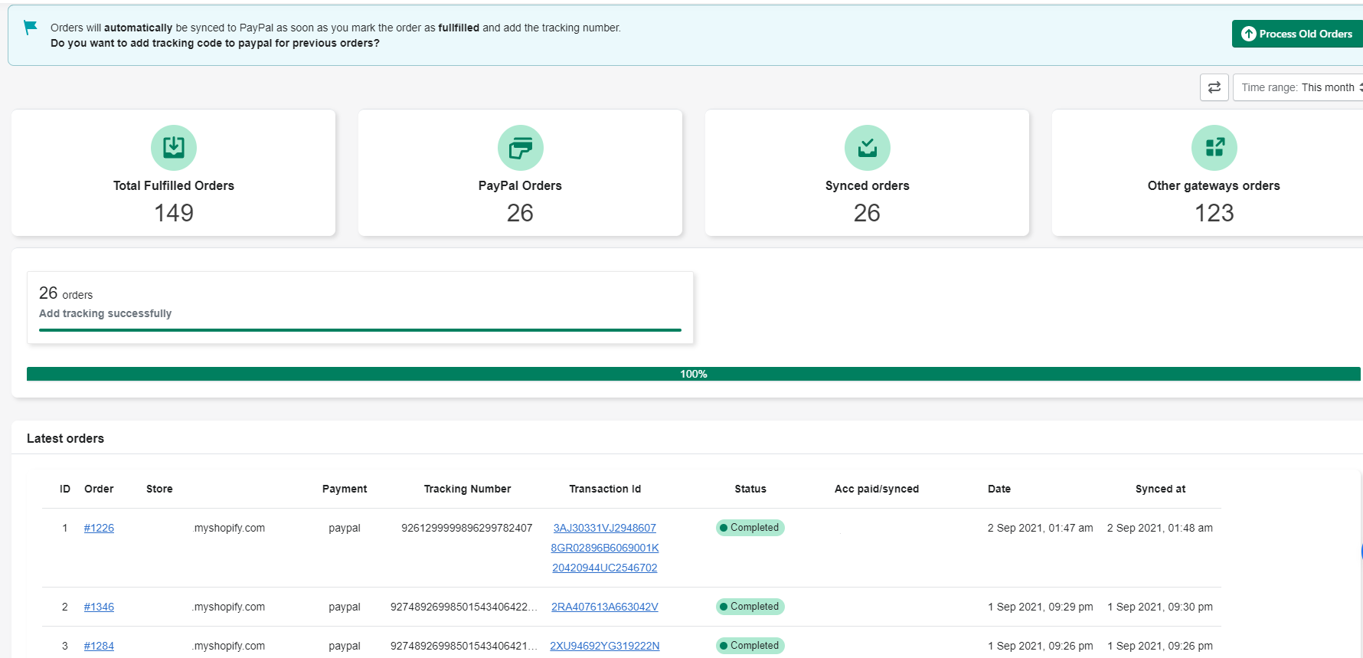Click the 100% green progress bar

[x=694, y=374]
